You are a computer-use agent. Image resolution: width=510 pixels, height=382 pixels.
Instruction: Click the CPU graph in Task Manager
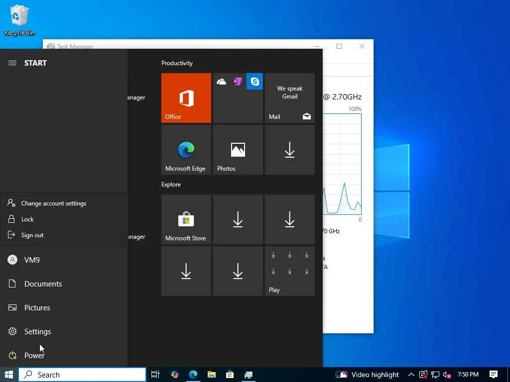[342, 164]
